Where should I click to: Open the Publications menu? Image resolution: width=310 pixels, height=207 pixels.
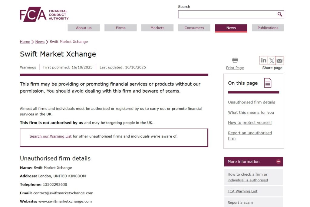pyautogui.click(x=268, y=28)
